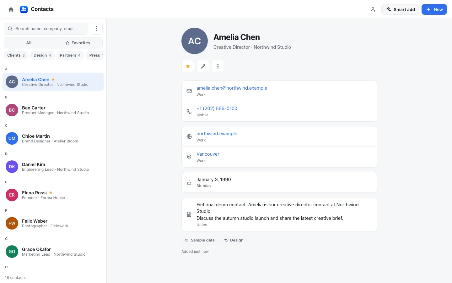Focus the contact search field
The width and height of the screenshot is (452, 283).
point(46,29)
